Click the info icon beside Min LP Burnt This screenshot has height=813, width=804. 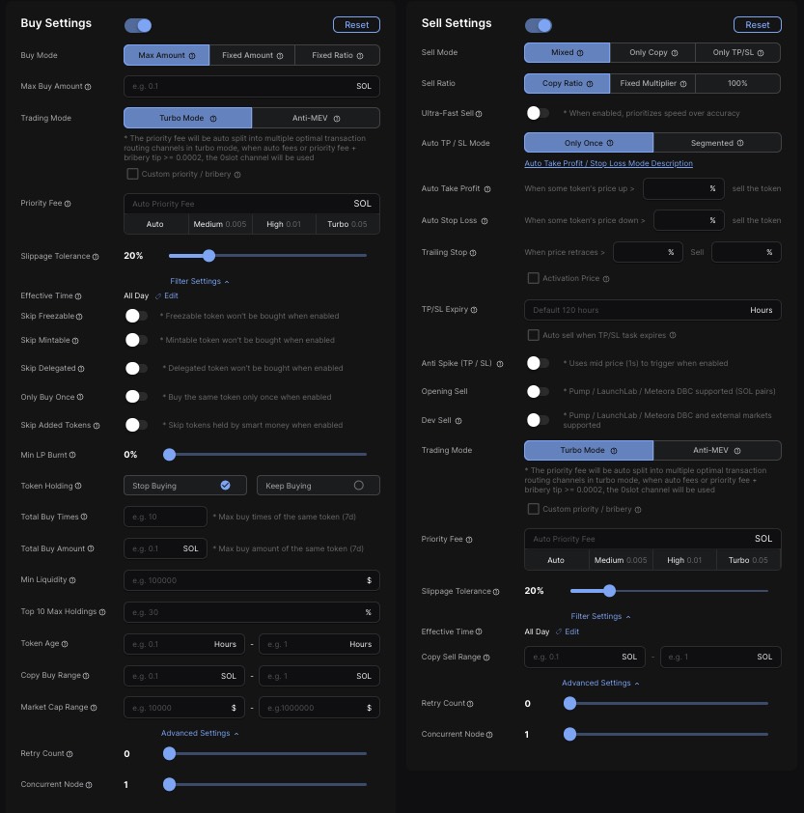pyautogui.click(x=73, y=455)
